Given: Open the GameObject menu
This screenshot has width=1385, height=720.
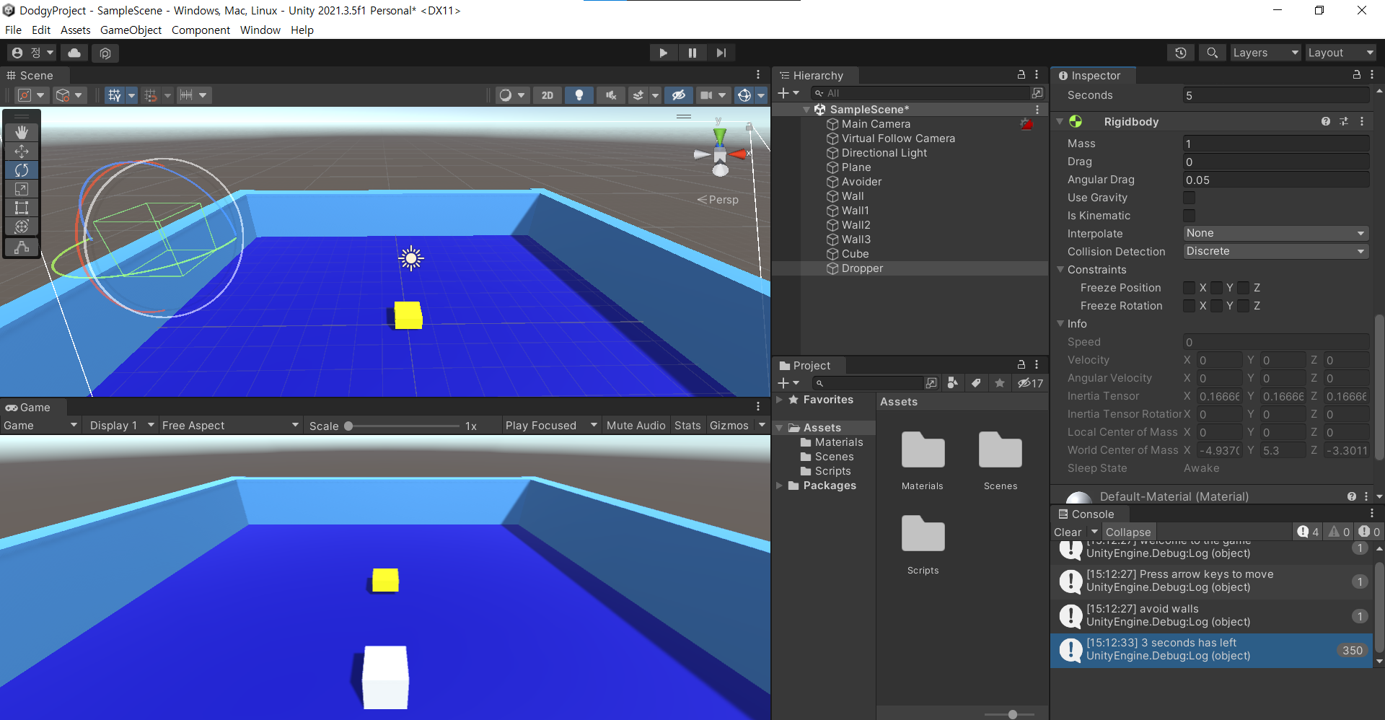Looking at the screenshot, I should 131,30.
